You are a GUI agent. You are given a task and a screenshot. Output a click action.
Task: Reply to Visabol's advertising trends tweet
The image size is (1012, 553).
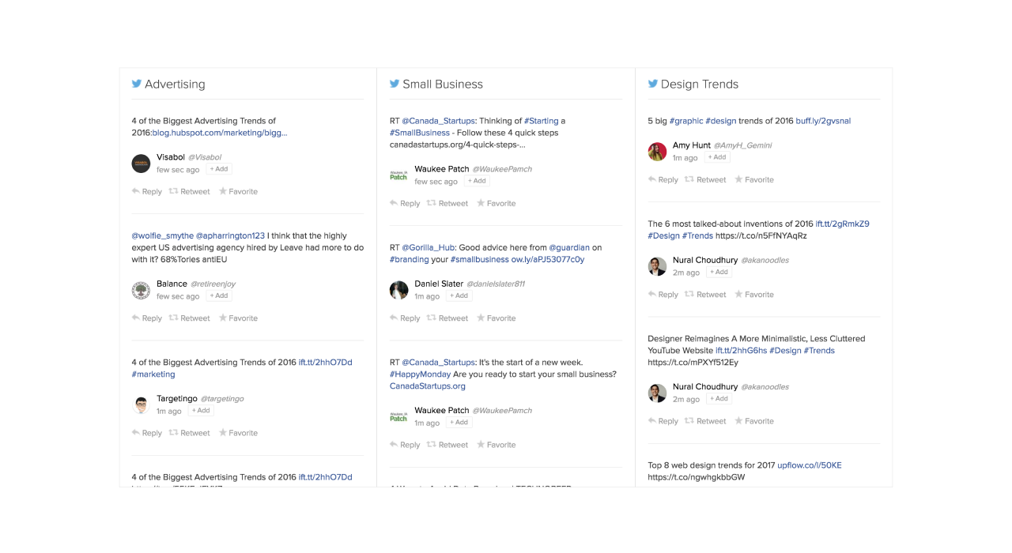[x=147, y=191]
